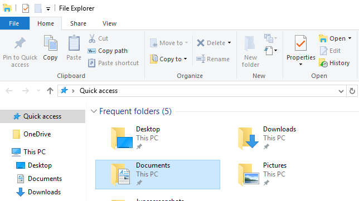
Task: Click Paste shortcut command
Action: [113, 63]
